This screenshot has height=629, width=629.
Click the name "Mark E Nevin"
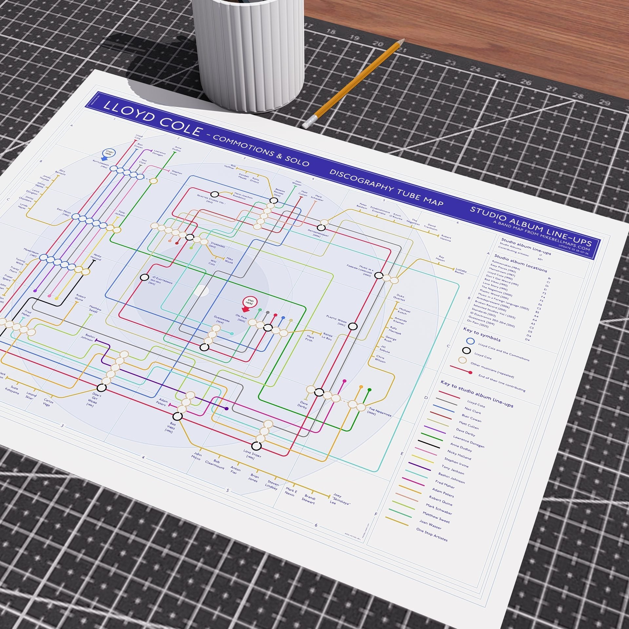click(x=291, y=492)
